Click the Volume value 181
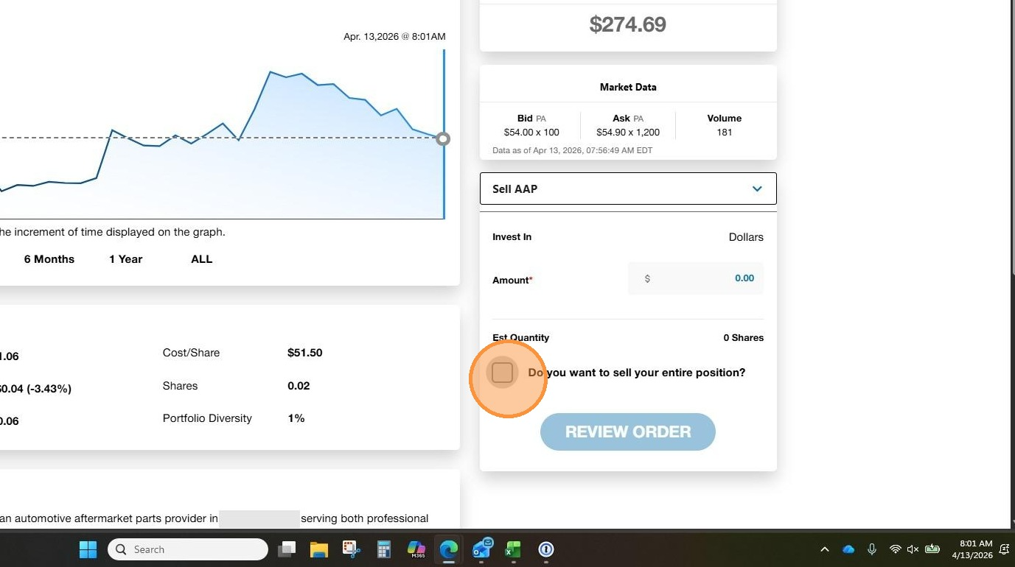The height and width of the screenshot is (567, 1015). pos(725,133)
